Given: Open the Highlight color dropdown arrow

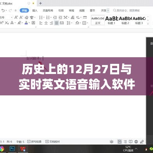Looking at the screenshot, I should (22, 23).
